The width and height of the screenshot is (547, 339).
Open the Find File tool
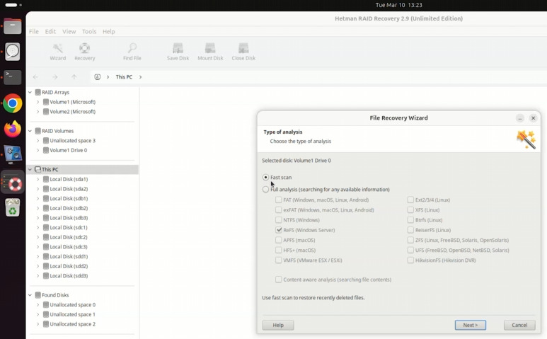[132, 52]
